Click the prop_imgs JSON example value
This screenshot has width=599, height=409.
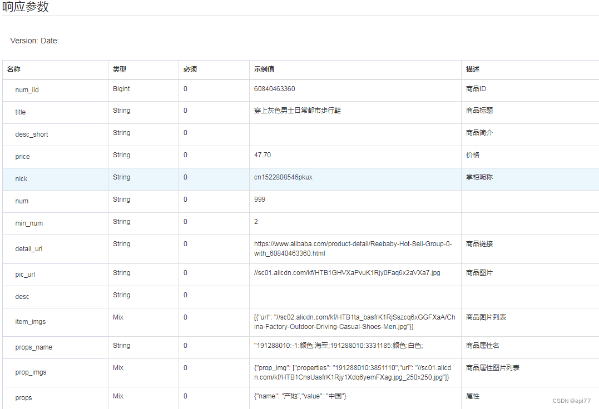coord(352,372)
